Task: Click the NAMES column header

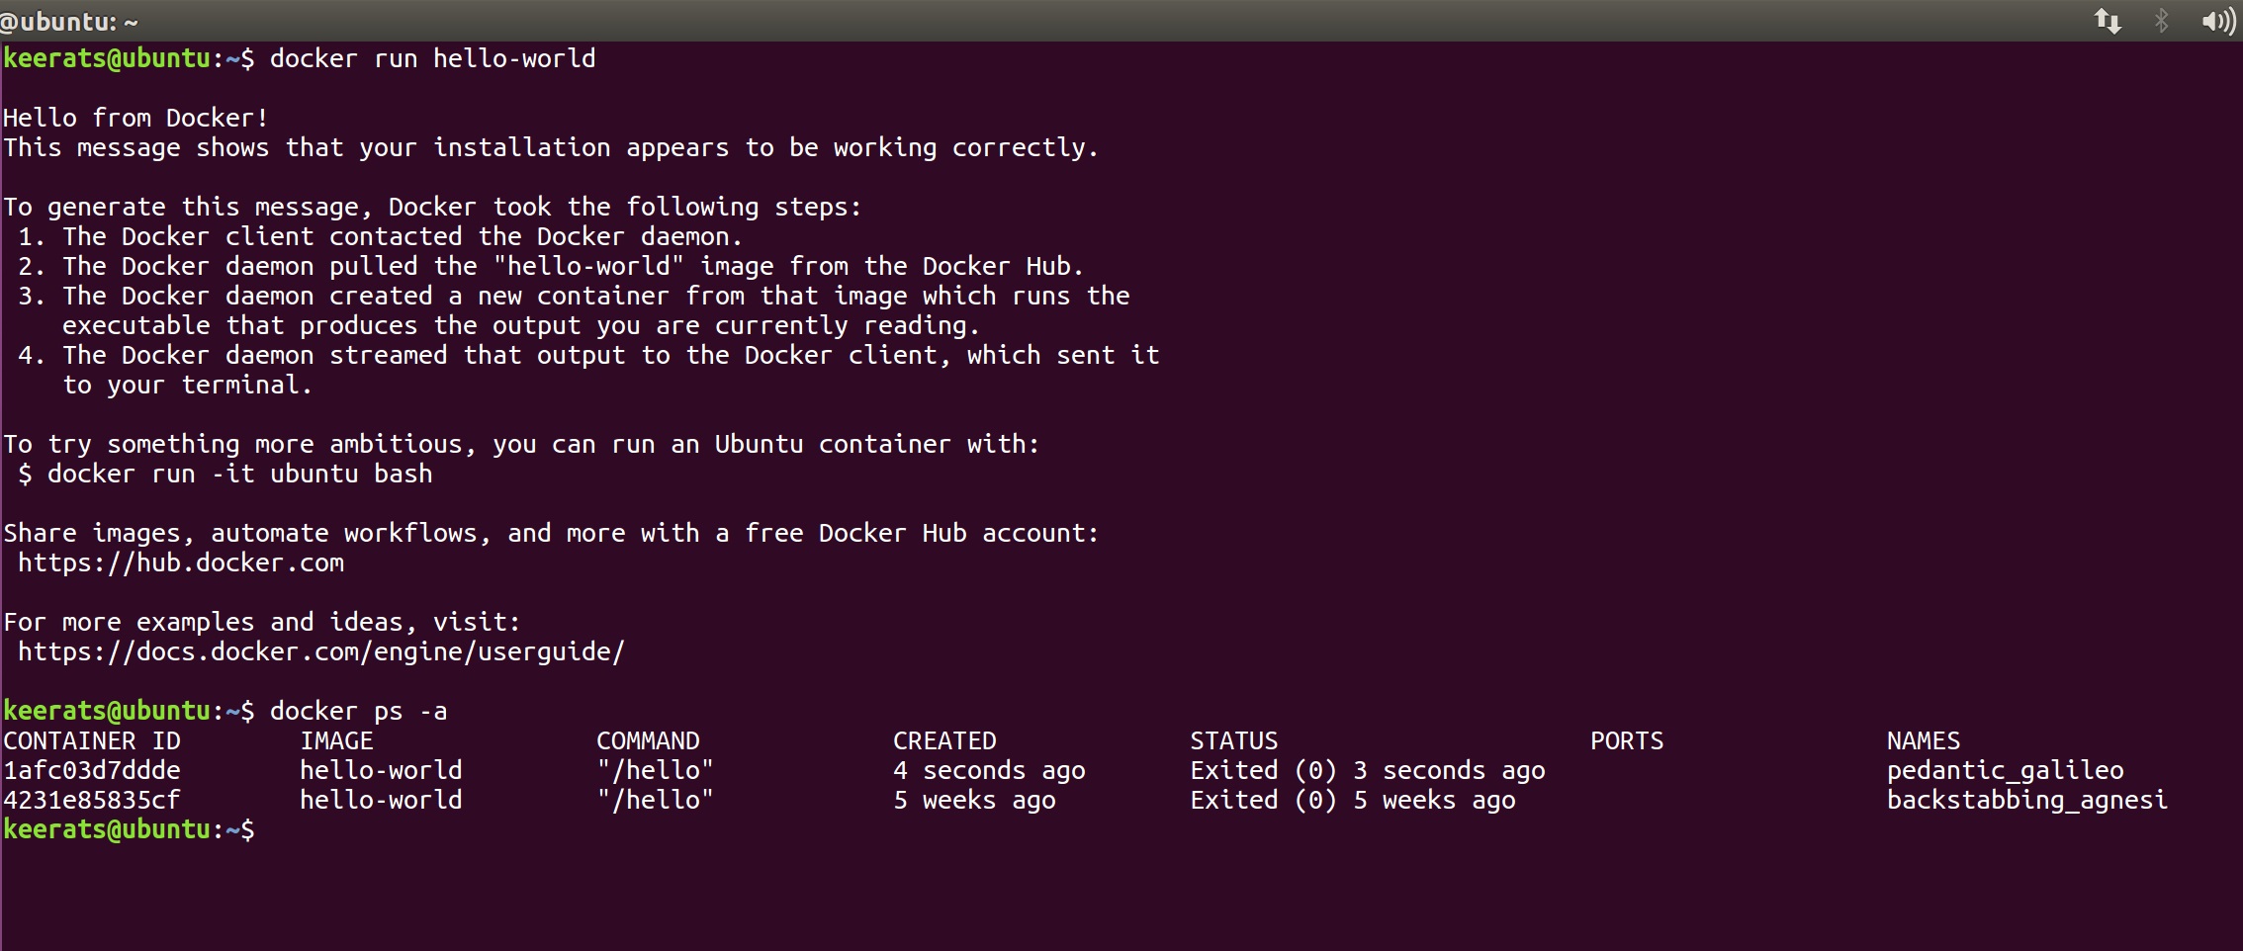Action: [1923, 740]
